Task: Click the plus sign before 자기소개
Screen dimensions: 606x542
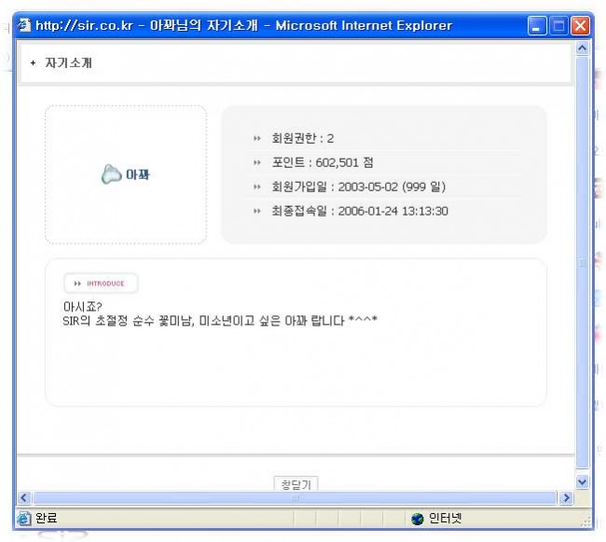Action: coord(33,63)
